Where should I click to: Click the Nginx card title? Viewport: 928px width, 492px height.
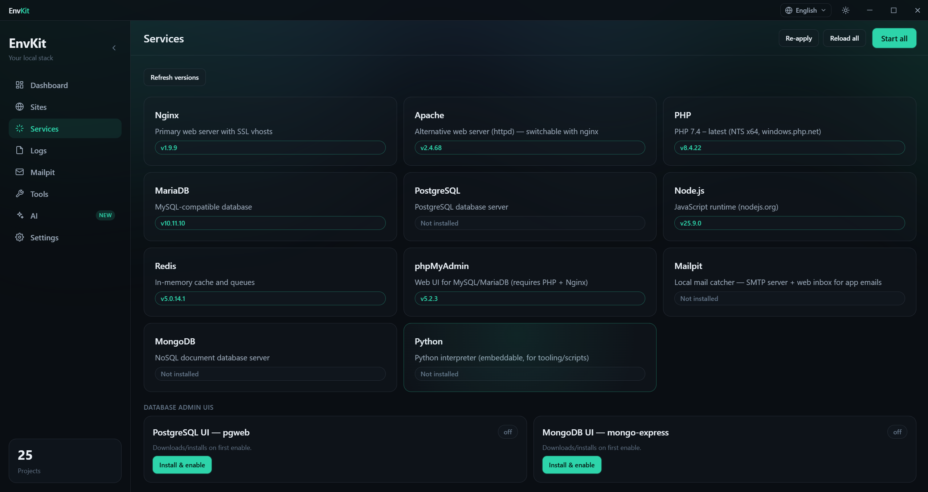pyautogui.click(x=167, y=115)
